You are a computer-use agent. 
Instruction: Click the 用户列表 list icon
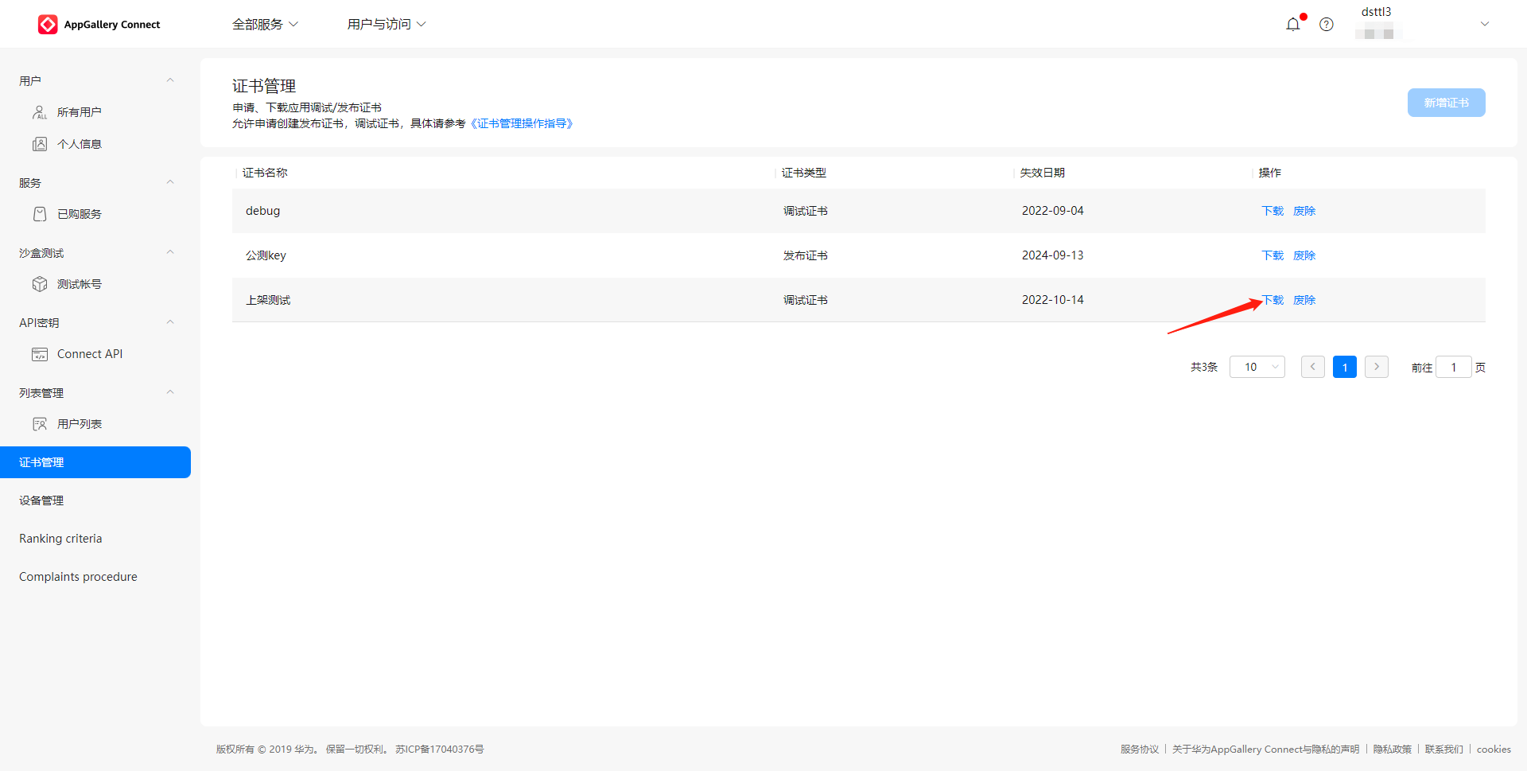40,424
